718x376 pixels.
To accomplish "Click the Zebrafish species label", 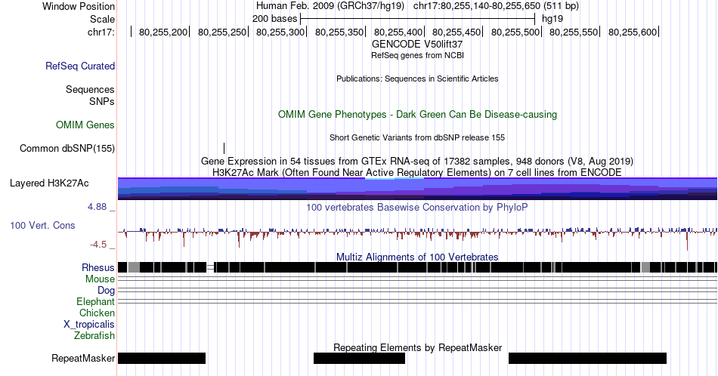I will pyautogui.click(x=94, y=335).
